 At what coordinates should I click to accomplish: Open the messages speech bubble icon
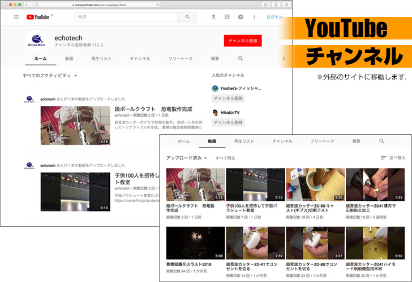[x=241, y=17]
